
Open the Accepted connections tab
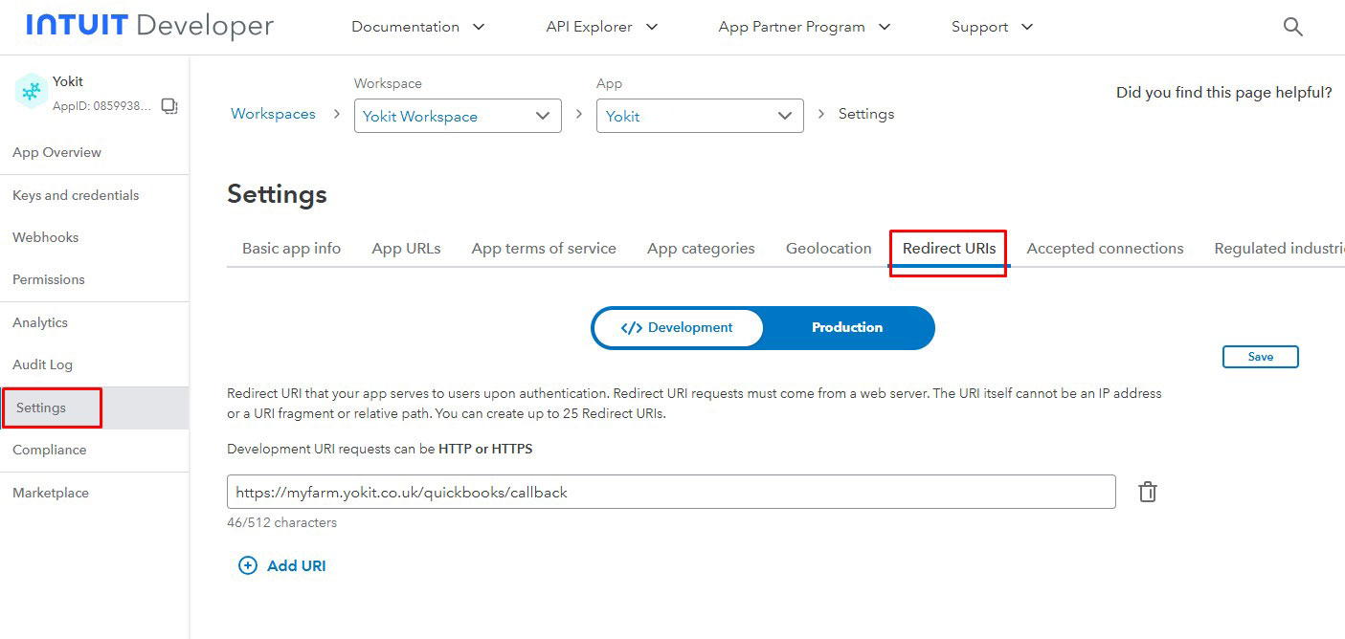(x=1105, y=249)
